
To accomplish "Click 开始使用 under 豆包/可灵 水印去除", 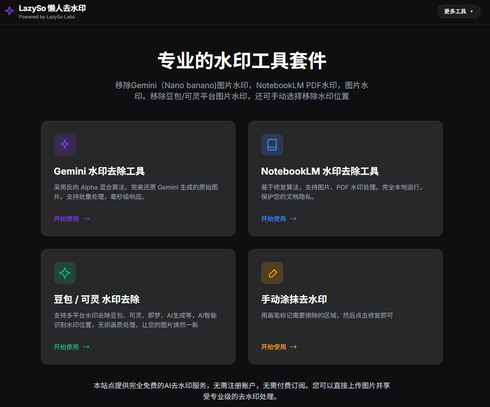I will (x=66, y=347).
